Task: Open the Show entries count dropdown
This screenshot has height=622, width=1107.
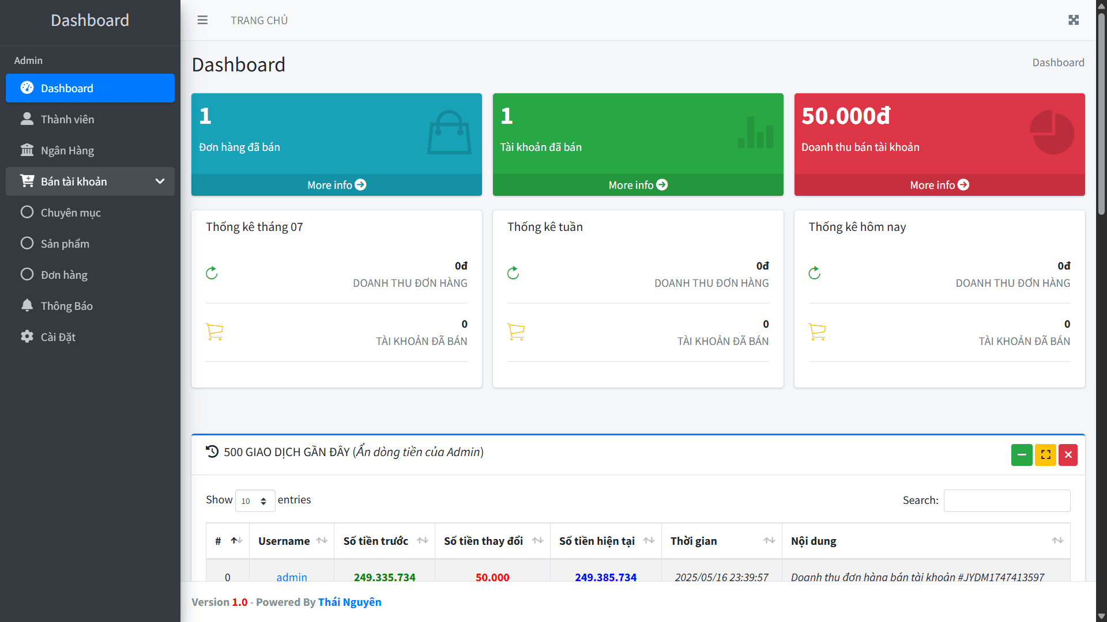Action: point(255,500)
